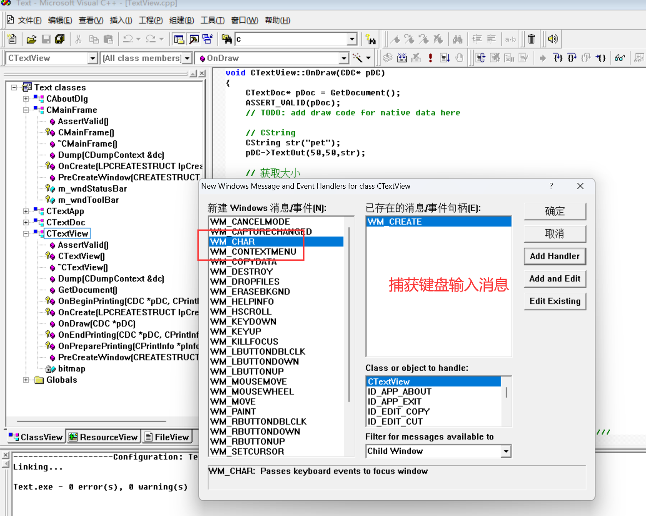Open the 文件(F) menu

[x=30, y=20]
